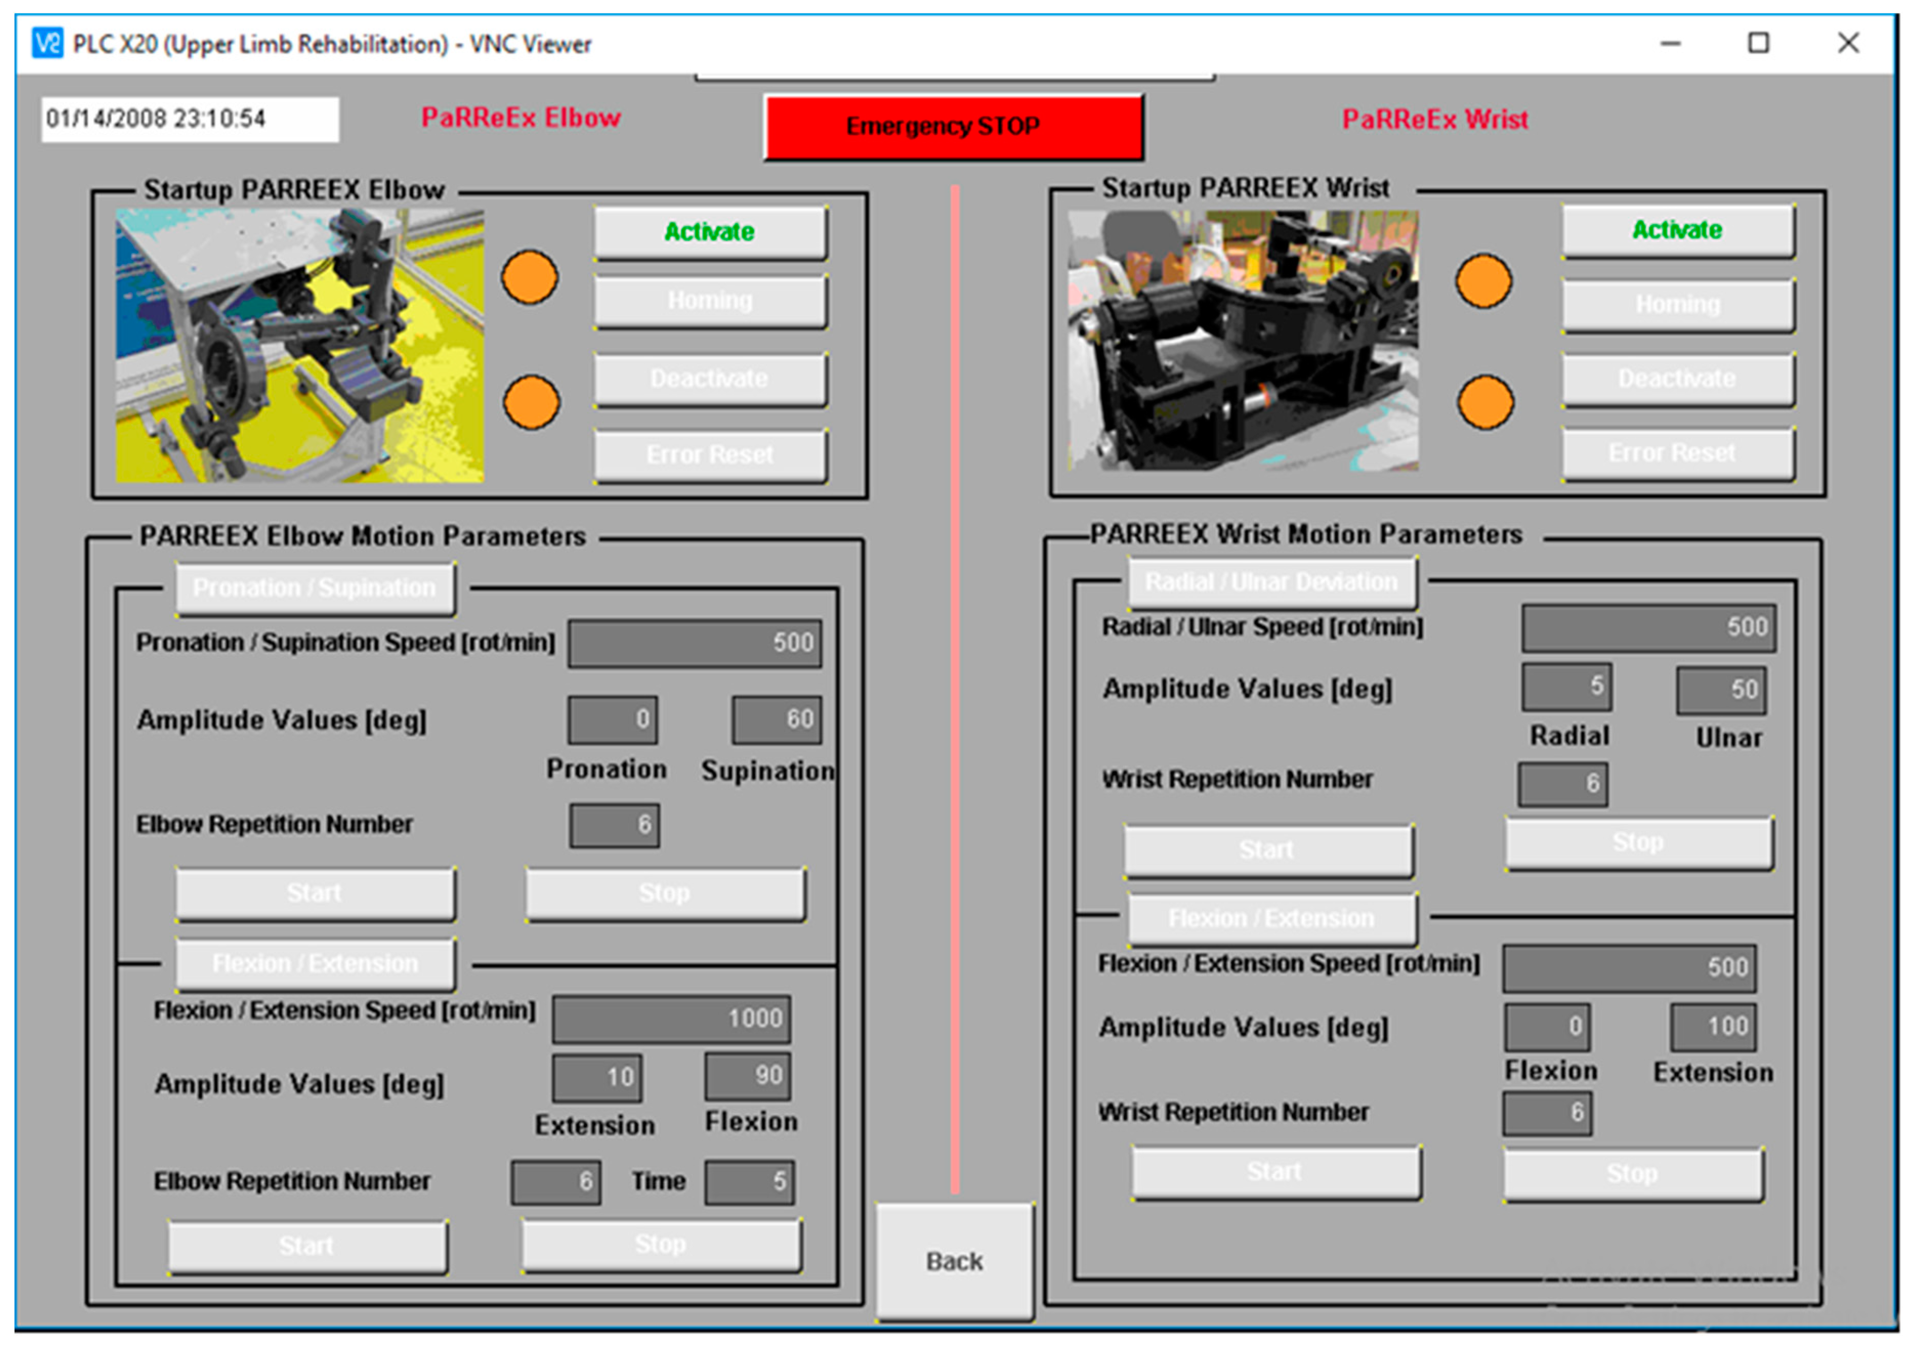Click lower orange indicator in Elbow startup
The height and width of the screenshot is (1351, 1913).
tap(532, 402)
